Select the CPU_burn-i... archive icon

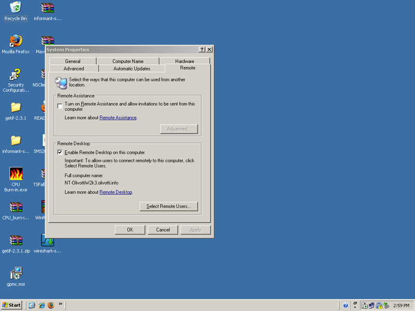tap(16, 211)
